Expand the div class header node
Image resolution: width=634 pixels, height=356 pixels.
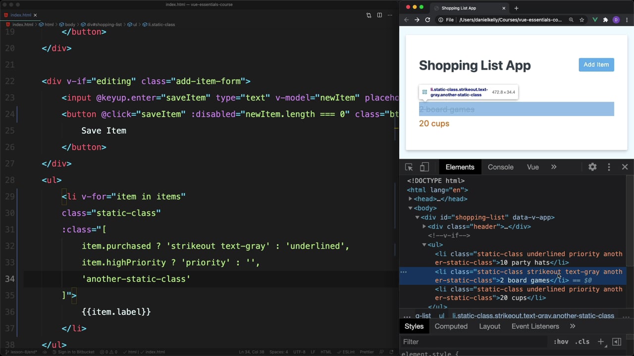click(424, 226)
